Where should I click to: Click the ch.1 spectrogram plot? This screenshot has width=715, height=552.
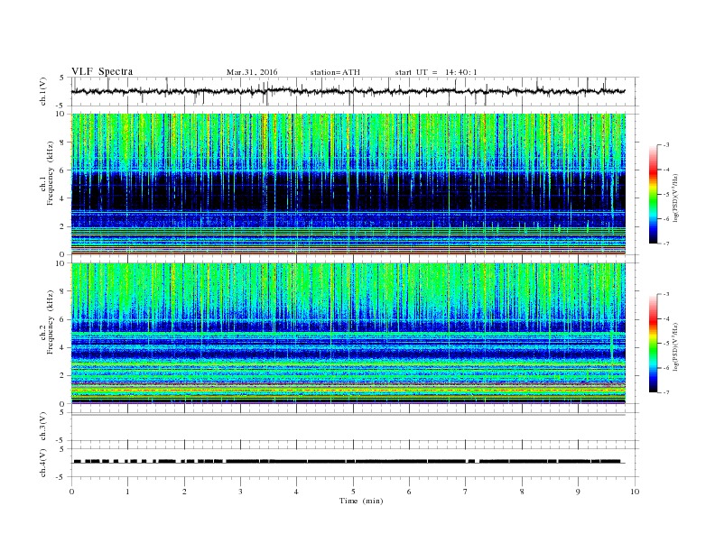(348, 184)
